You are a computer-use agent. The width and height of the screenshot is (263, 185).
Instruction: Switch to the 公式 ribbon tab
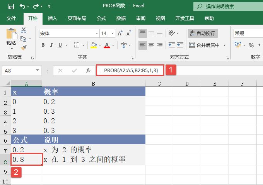pos(101,18)
